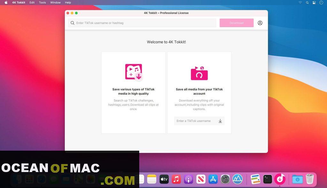Viewport: 327px width, 188px height.
Task: Click 'Save various types of TikTok media' heading
Action: 133,92
